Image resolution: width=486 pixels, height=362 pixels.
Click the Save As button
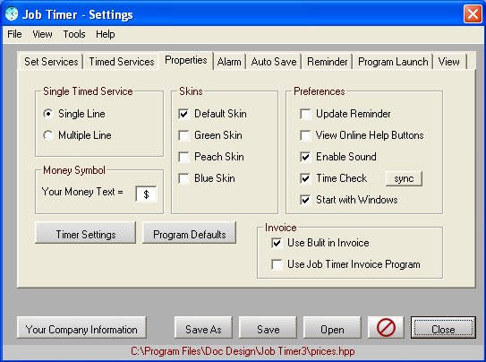click(x=203, y=328)
